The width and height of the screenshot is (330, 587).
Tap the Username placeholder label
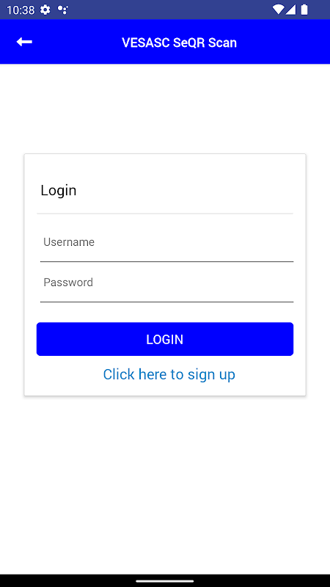69,242
